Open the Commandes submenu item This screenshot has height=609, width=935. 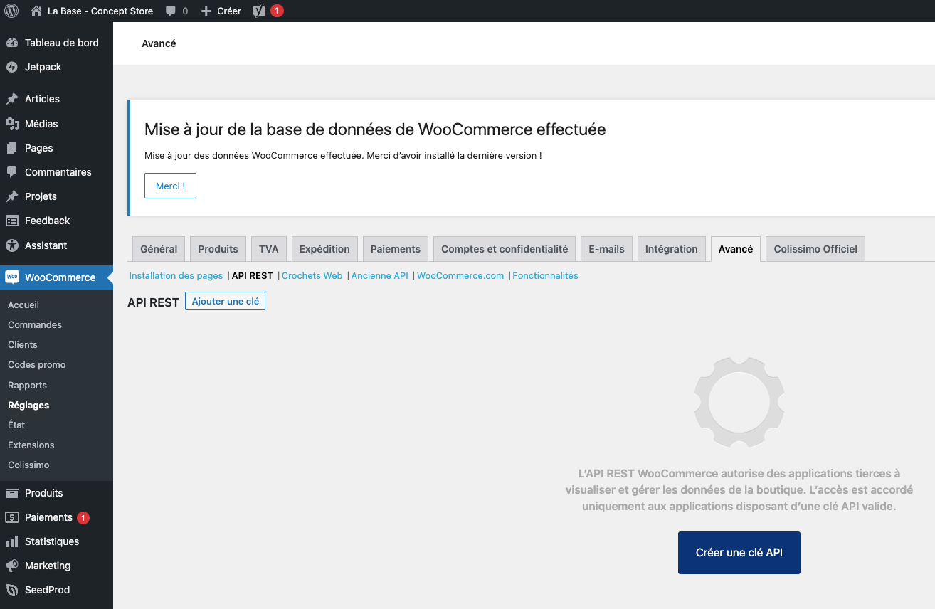click(x=35, y=324)
